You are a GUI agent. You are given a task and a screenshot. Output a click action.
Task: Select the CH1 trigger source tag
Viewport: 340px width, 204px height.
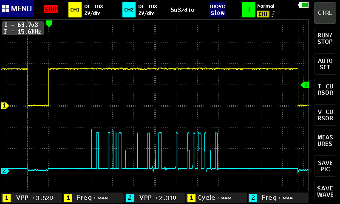pos(263,14)
